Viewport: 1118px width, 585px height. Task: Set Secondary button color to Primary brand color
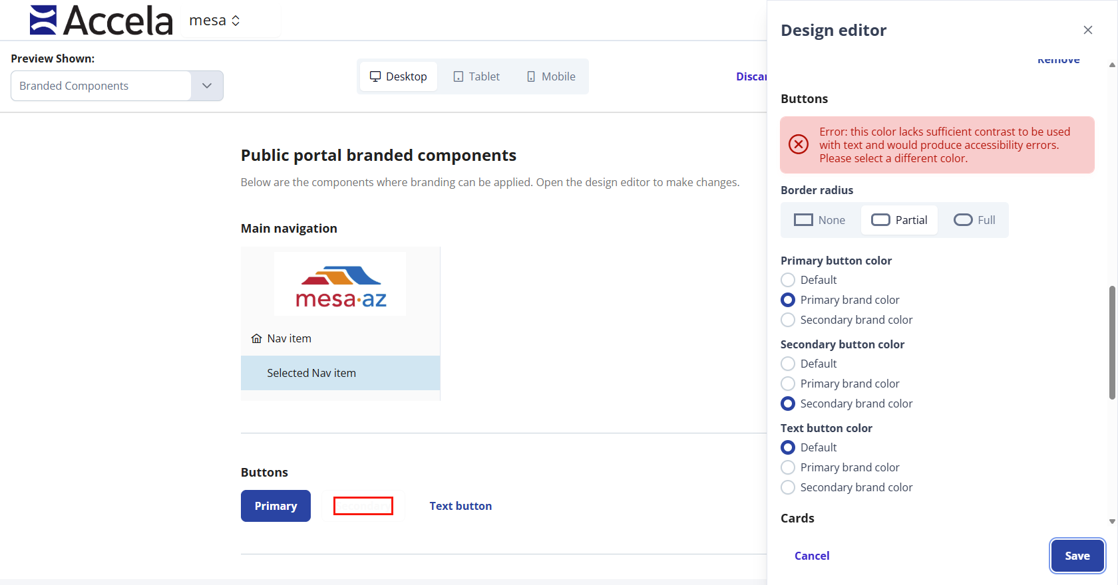pyautogui.click(x=788, y=384)
